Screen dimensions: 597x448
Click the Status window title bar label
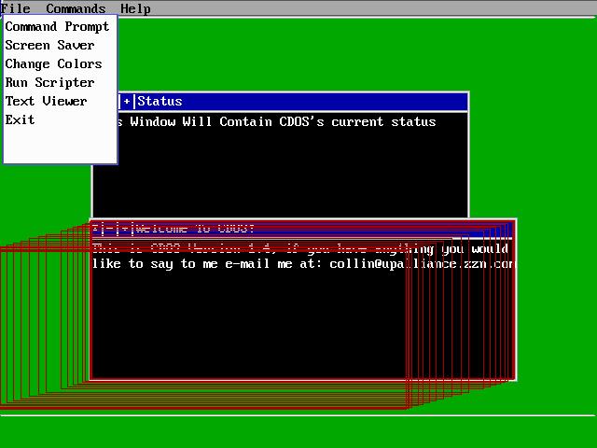tap(160, 102)
